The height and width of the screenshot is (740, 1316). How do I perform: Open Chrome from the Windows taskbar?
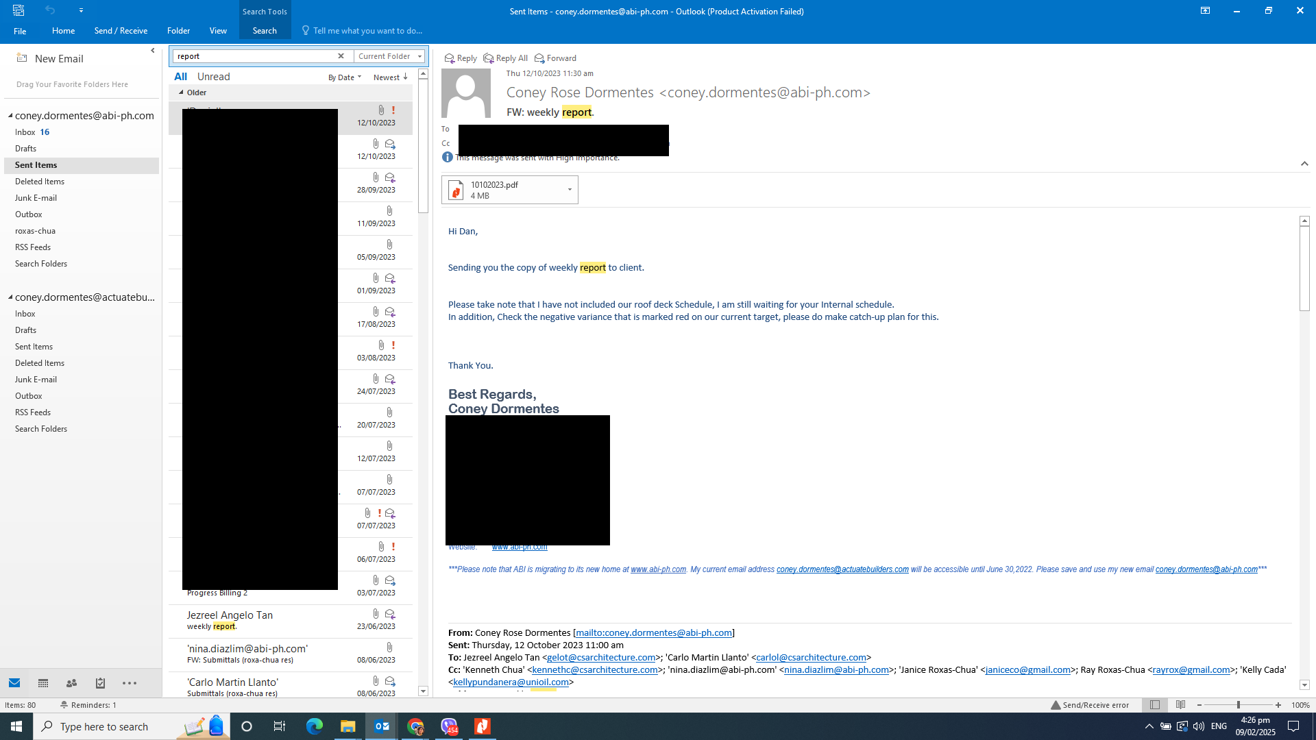pos(415,726)
